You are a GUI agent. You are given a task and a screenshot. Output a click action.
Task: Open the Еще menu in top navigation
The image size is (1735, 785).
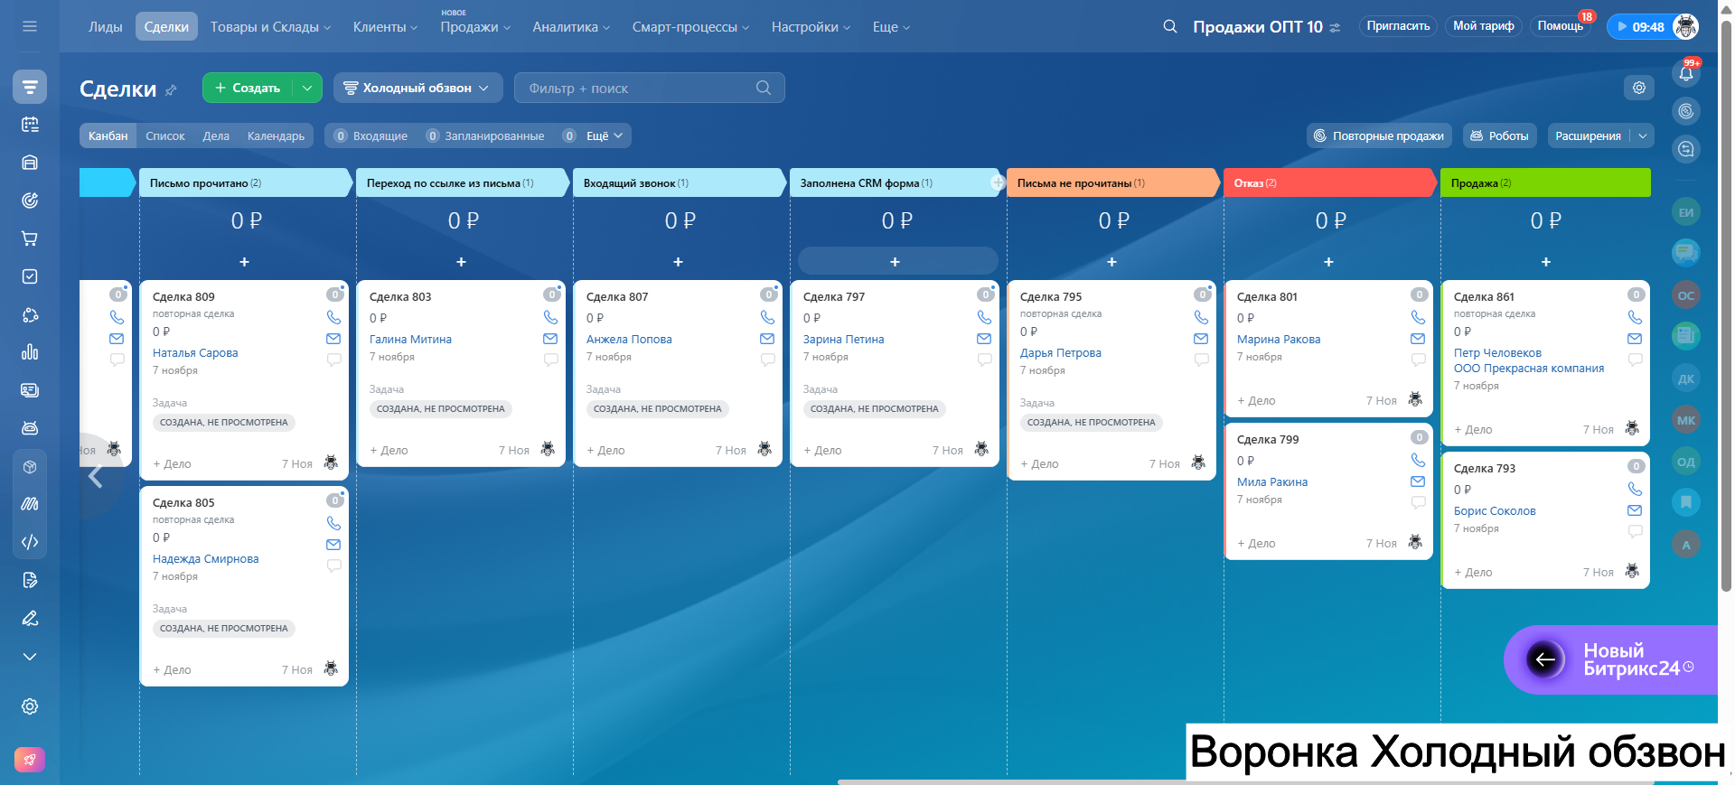point(891,27)
